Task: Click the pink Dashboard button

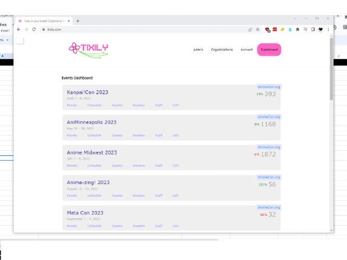Action: pyautogui.click(x=269, y=49)
